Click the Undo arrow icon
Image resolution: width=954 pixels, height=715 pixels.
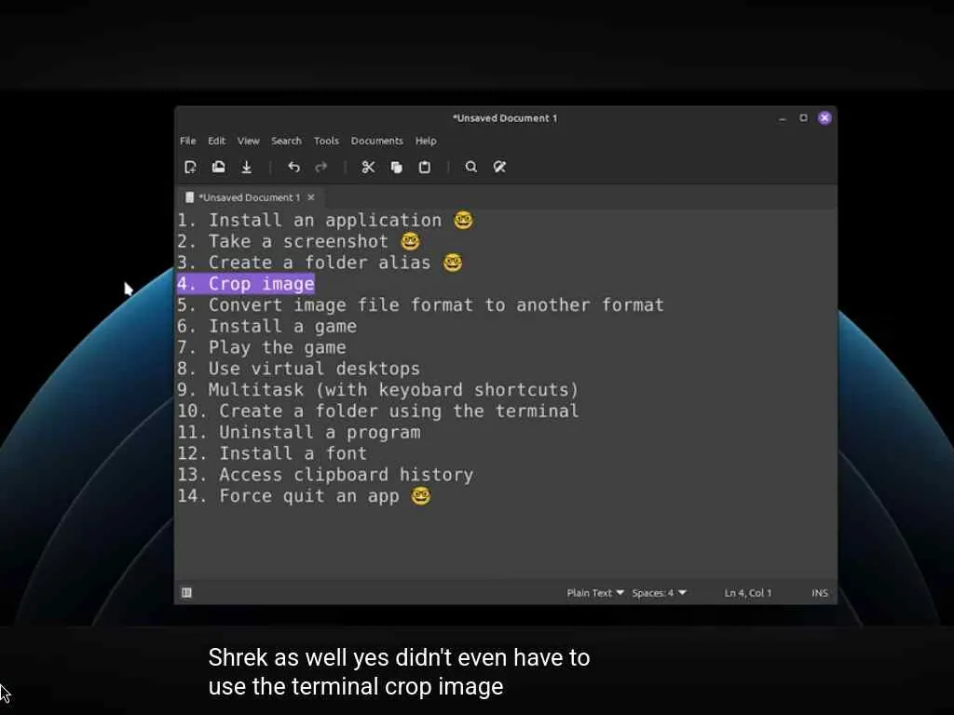pyautogui.click(x=293, y=167)
